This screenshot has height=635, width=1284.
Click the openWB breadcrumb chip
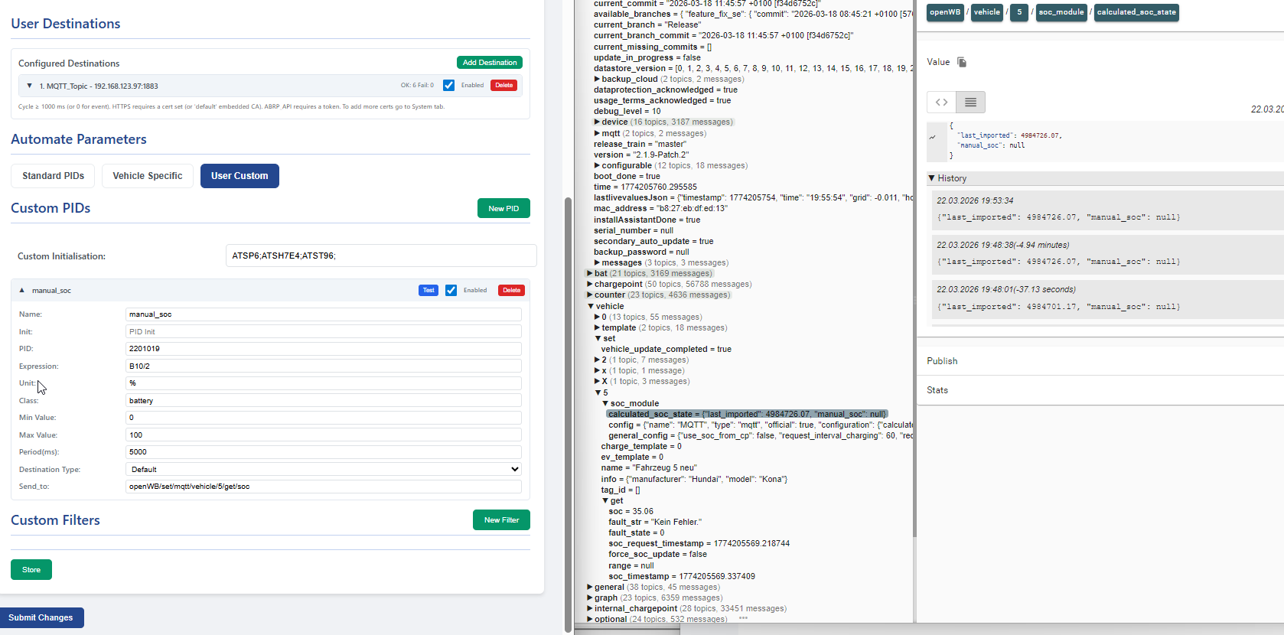945,12
